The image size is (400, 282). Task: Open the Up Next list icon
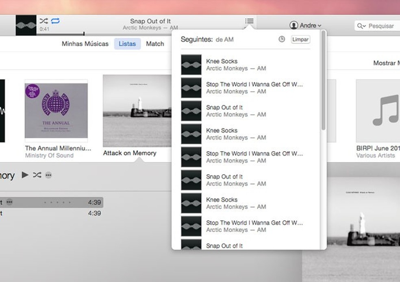(x=249, y=21)
